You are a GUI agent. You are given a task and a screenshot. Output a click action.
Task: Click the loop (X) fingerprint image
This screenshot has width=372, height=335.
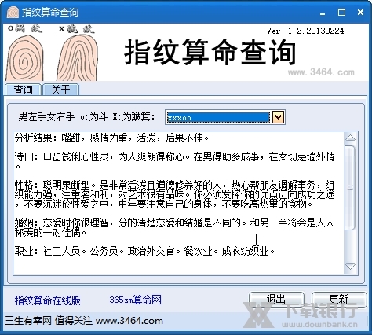point(78,57)
